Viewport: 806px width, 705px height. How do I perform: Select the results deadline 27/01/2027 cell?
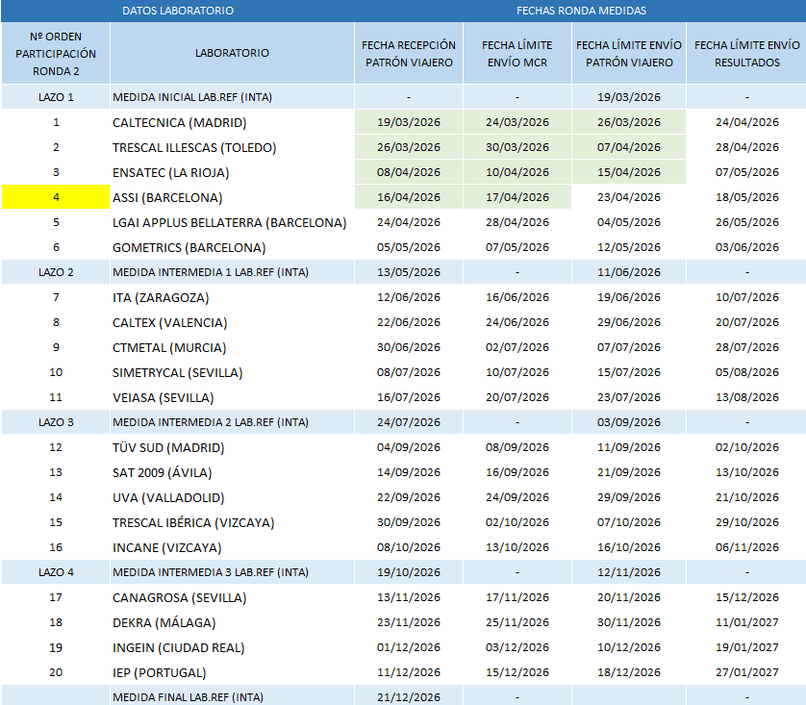746,672
